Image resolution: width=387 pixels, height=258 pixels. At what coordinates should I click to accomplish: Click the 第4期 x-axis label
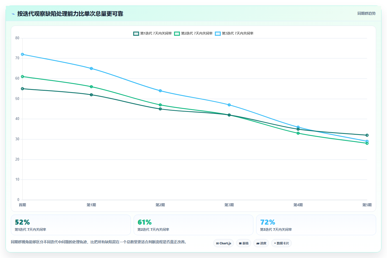pos(298,205)
